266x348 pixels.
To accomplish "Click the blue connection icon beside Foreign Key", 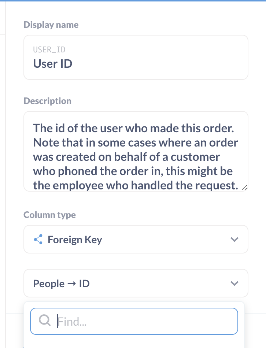I will 38,239.
